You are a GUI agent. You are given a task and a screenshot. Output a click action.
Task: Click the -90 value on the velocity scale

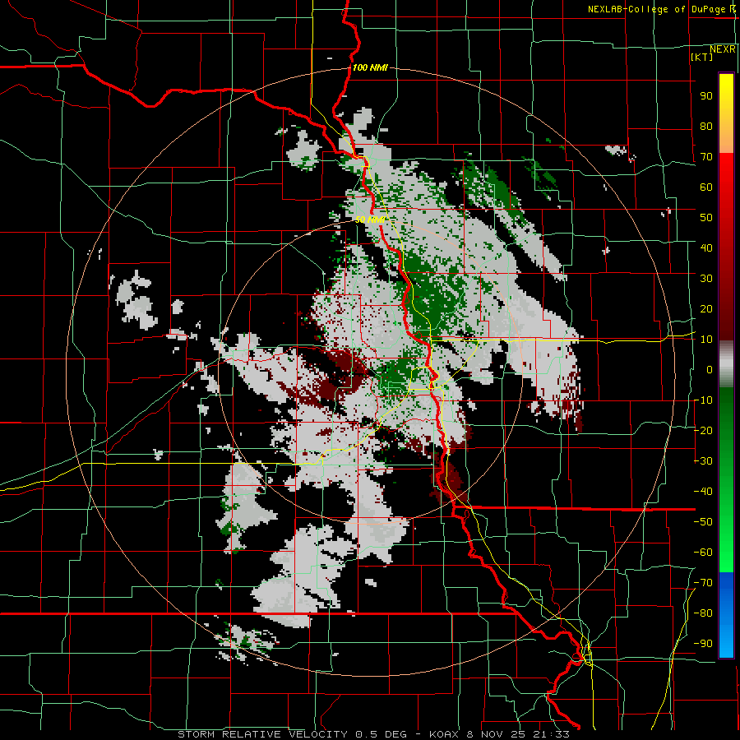point(703,644)
